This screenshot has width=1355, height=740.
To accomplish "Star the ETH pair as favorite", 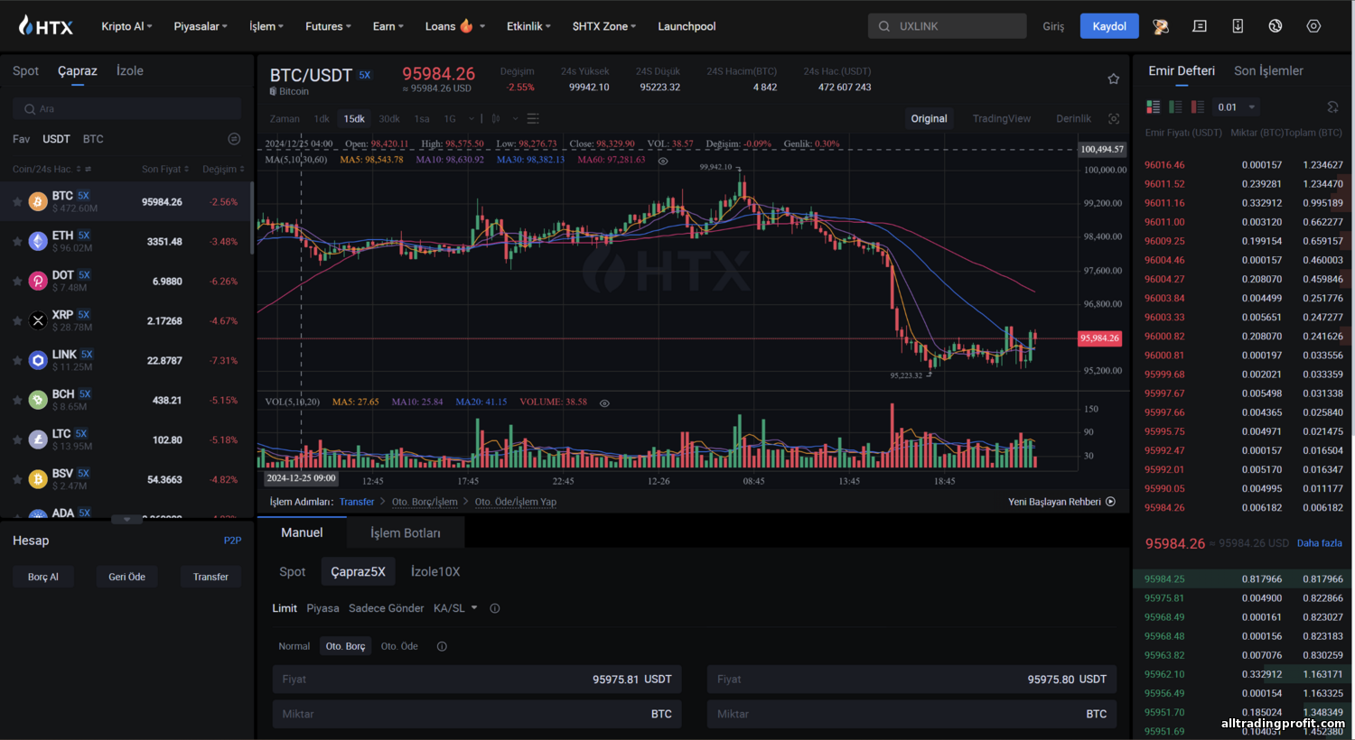I will [17, 242].
